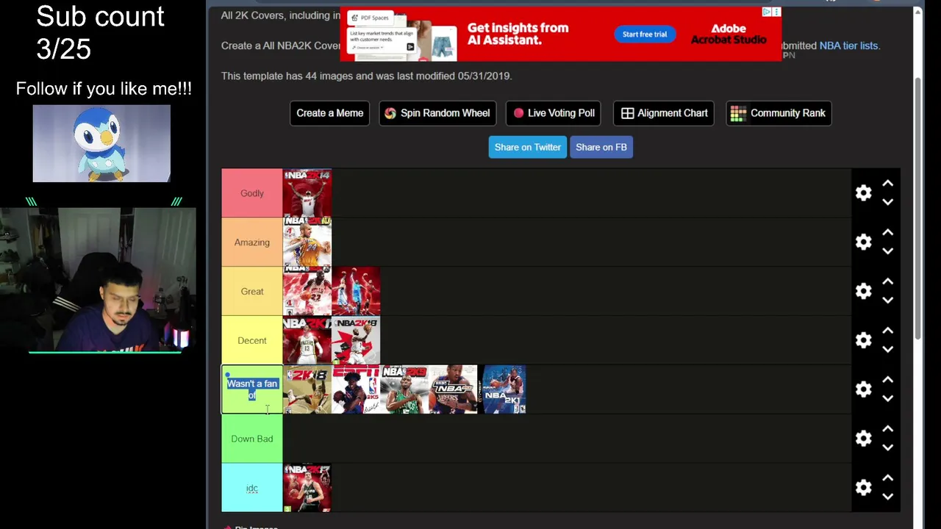Click the highlighted "Wasn't a fan of" label
The width and height of the screenshot is (941, 529).
click(252, 389)
